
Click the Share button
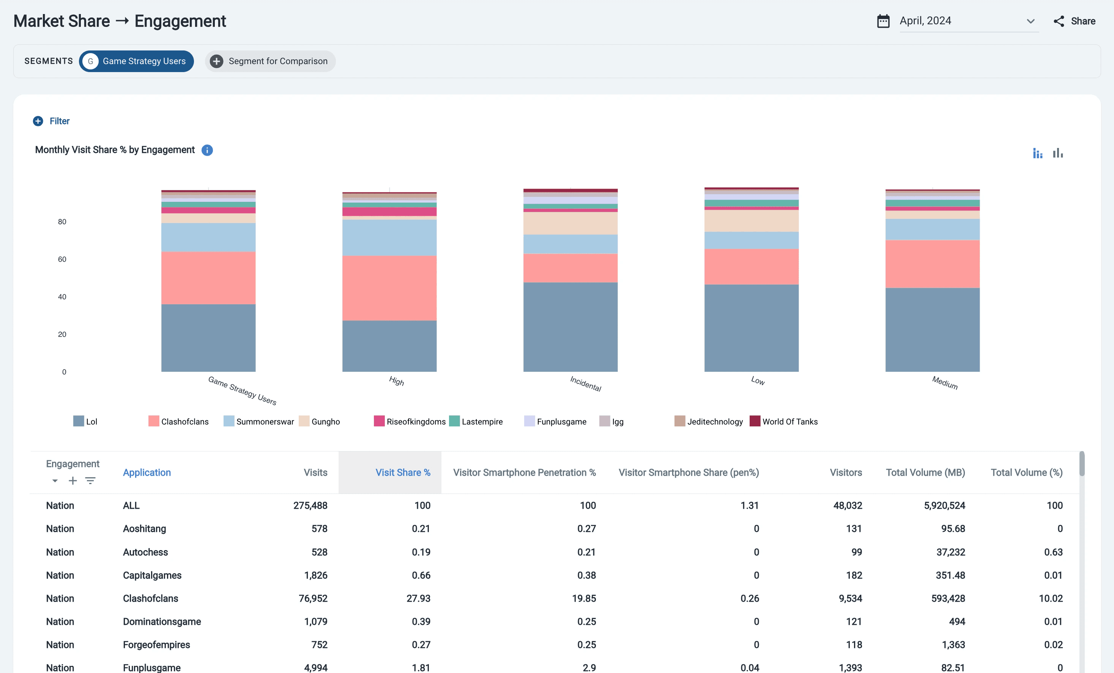tap(1074, 21)
